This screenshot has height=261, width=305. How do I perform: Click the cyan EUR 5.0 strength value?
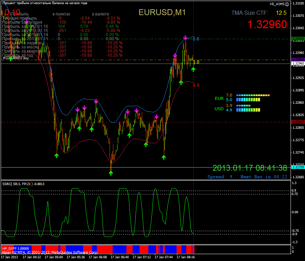[229, 100]
